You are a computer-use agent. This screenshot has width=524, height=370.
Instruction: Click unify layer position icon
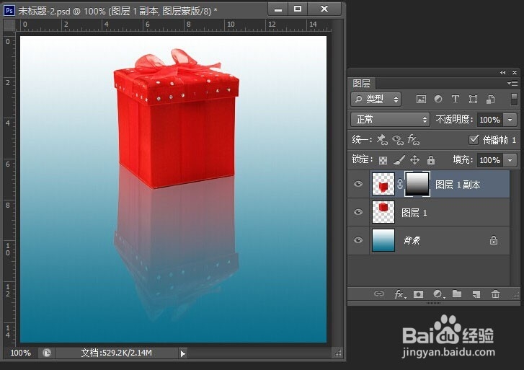point(382,139)
